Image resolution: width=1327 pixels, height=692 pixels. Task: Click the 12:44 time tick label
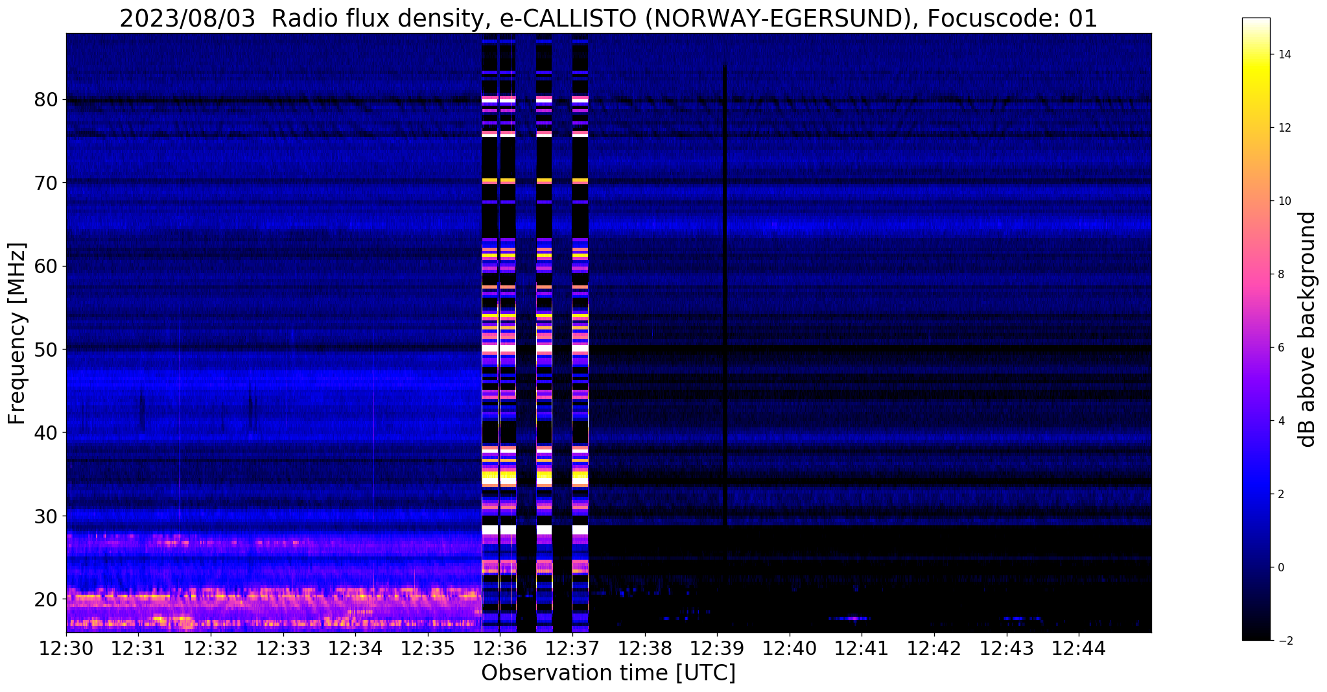[x=1079, y=647]
